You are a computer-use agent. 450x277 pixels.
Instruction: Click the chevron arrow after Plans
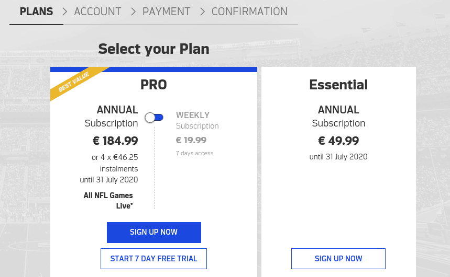pos(65,11)
